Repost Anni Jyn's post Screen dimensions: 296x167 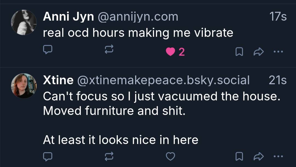pyautogui.click(x=109, y=50)
